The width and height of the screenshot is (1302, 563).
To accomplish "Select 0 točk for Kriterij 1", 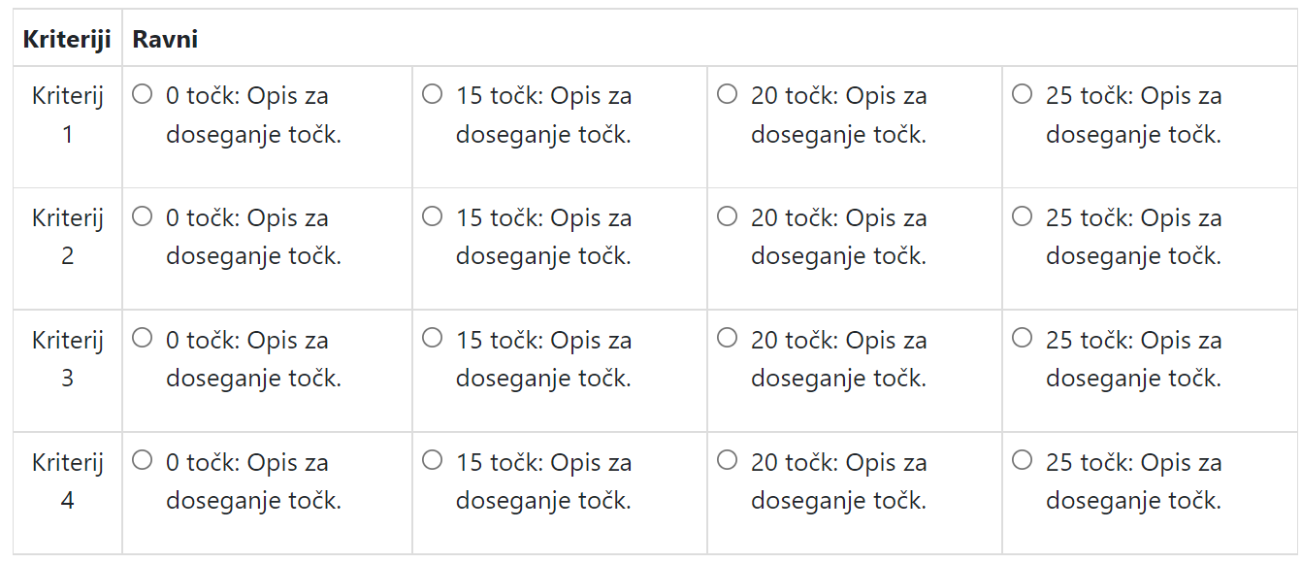I will click(x=143, y=93).
